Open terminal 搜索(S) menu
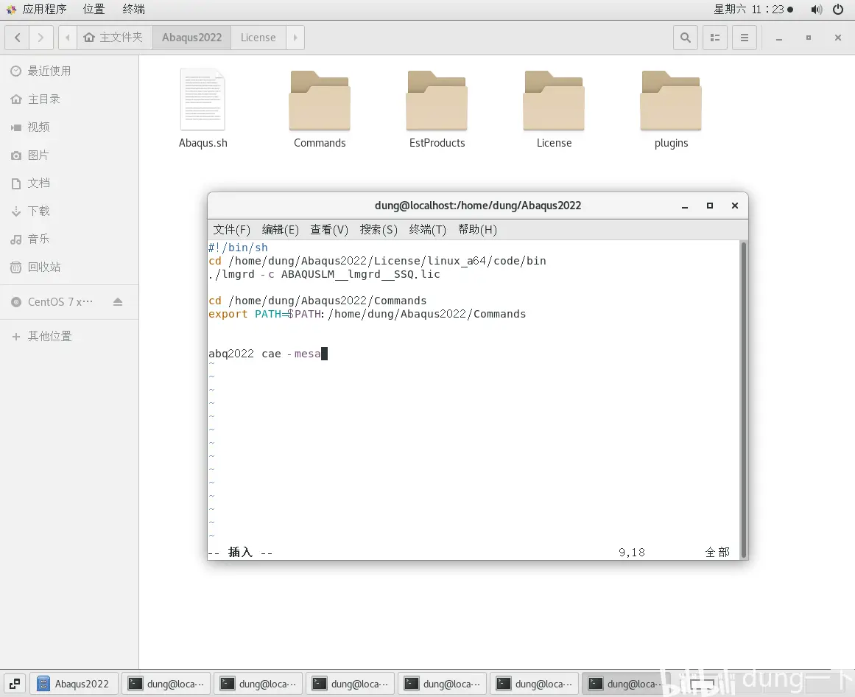This screenshot has width=855, height=697. pyautogui.click(x=379, y=230)
